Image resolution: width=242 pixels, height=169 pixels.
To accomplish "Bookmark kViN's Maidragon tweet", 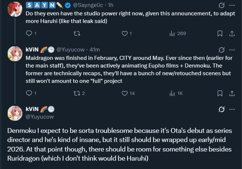I will (x=220, y=93).
